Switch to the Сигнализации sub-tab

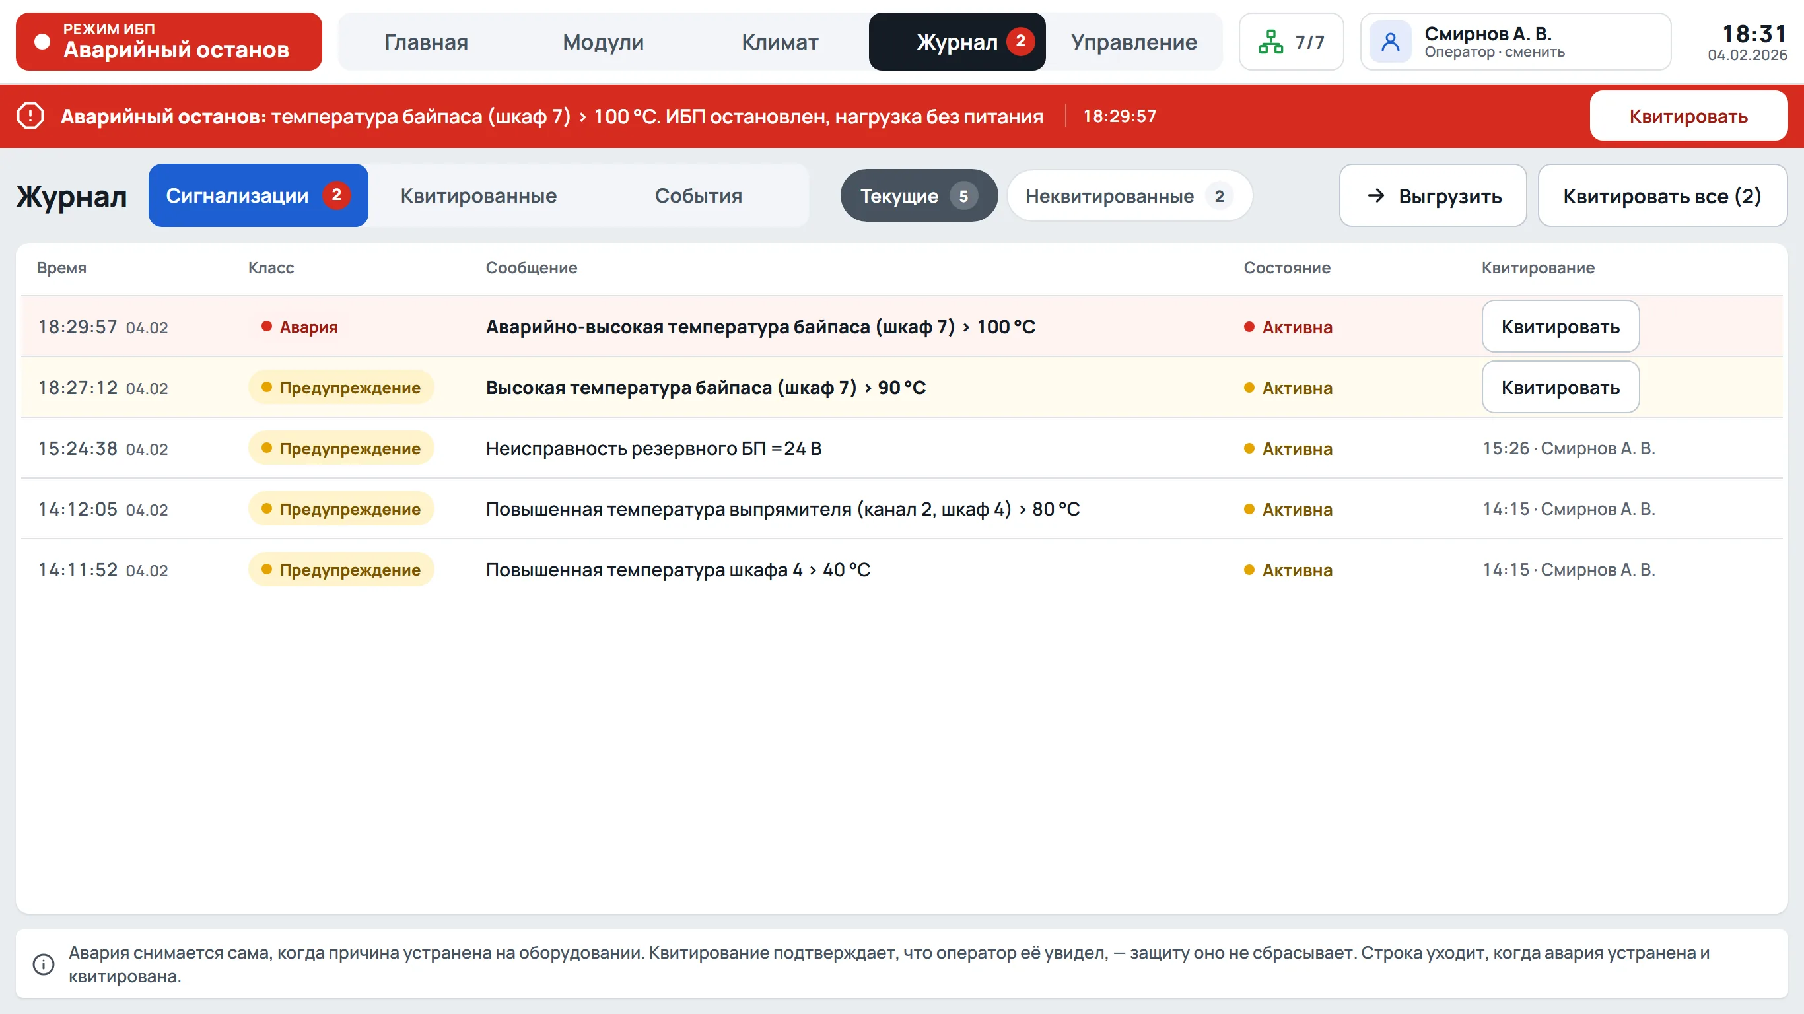pos(258,195)
